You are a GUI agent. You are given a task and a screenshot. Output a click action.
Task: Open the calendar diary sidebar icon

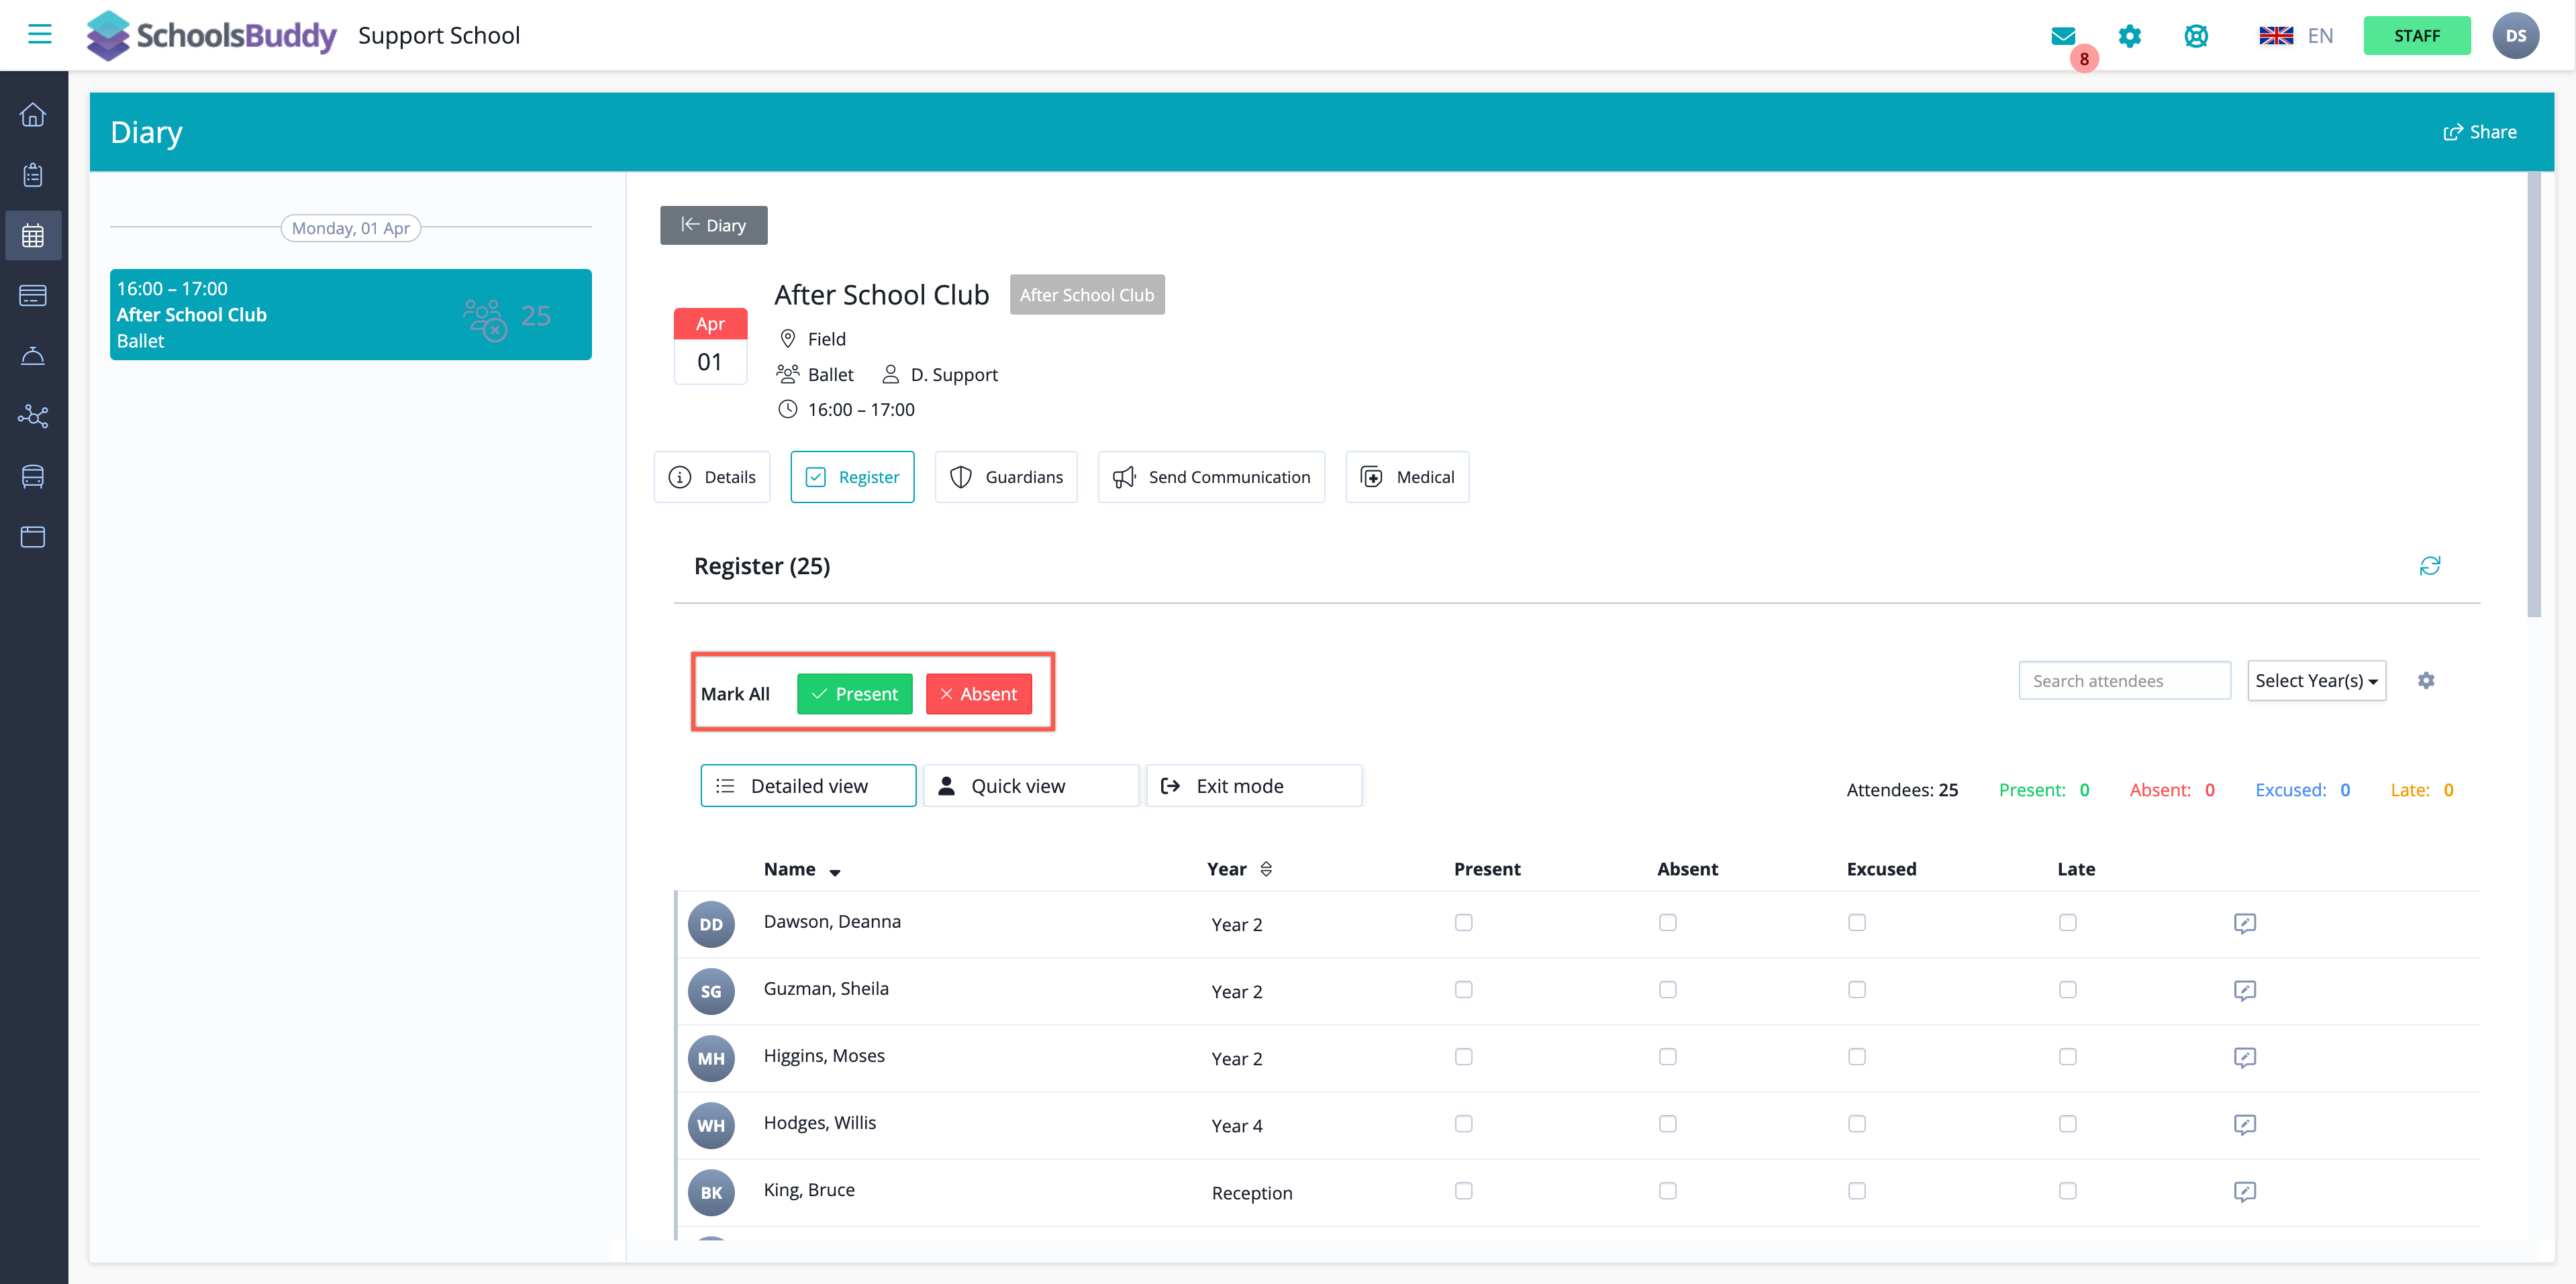pyautogui.click(x=33, y=236)
